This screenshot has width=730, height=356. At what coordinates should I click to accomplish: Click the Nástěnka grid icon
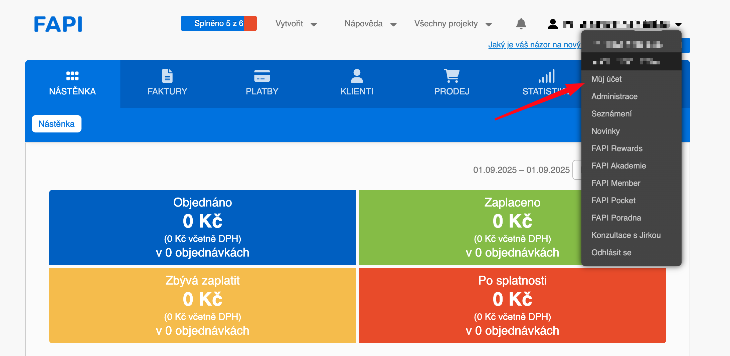coord(72,76)
